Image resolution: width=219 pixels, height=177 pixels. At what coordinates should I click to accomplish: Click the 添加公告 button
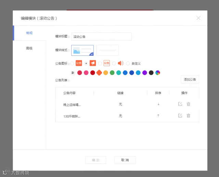(x=190, y=79)
